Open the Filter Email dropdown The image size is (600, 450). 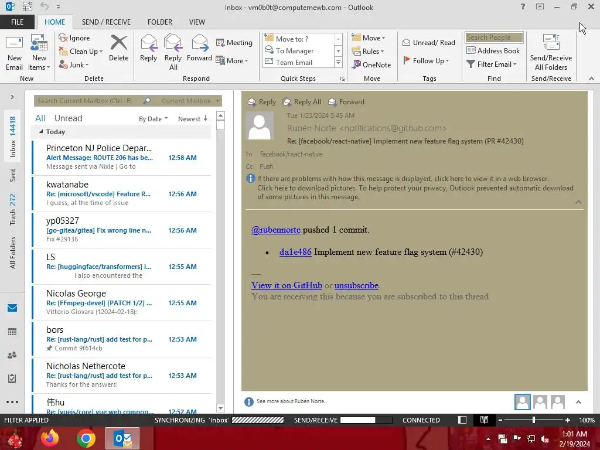point(492,64)
